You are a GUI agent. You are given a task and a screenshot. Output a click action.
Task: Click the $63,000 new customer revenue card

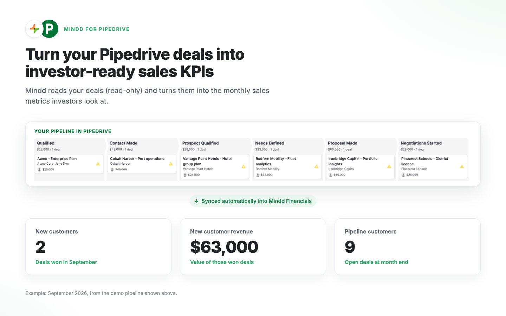click(x=253, y=246)
